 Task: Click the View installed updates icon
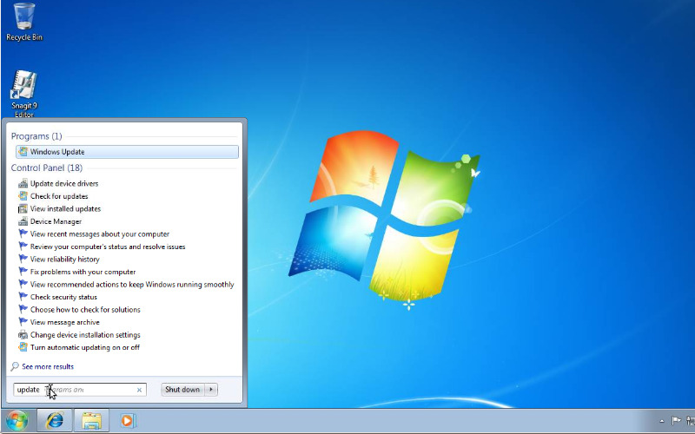[23, 208]
